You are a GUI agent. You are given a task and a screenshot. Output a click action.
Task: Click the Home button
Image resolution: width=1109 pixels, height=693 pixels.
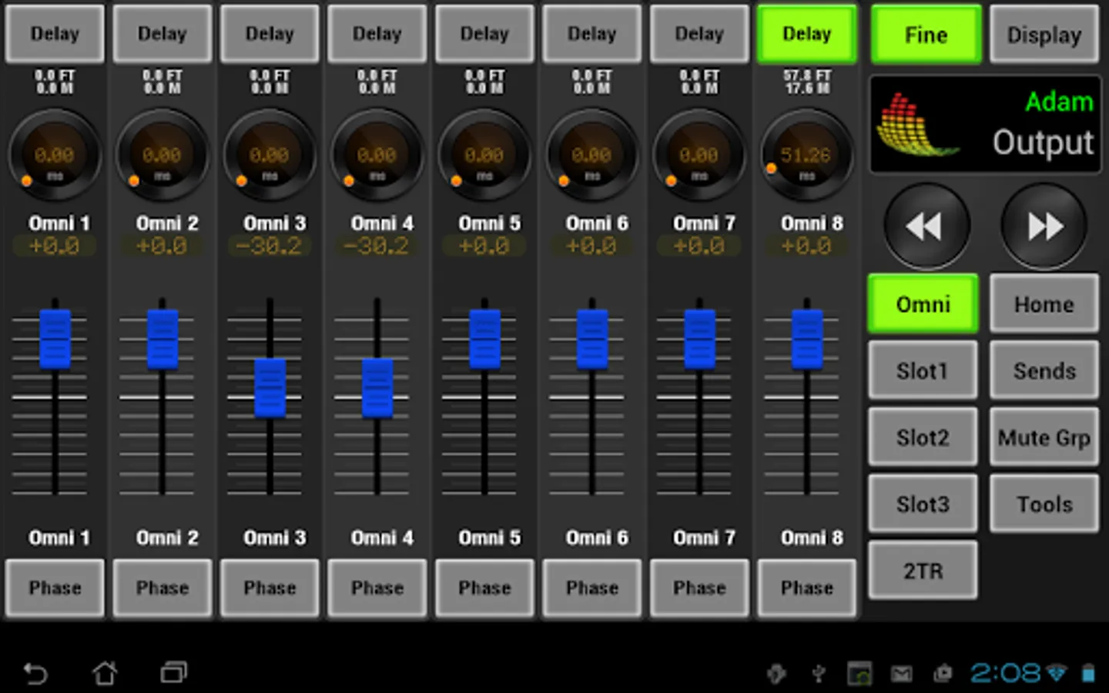(x=1044, y=304)
